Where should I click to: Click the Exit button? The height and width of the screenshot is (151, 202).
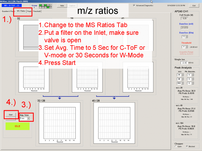pyautogui.click(x=194, y=5)
